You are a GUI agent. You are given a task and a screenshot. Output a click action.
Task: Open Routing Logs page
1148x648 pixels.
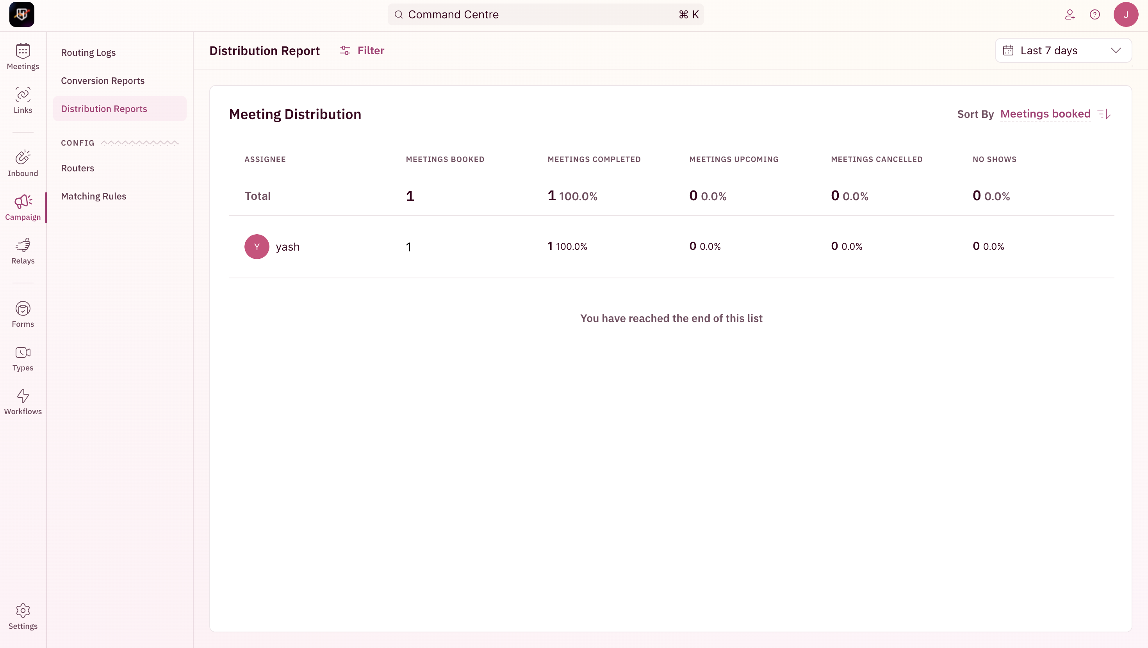tap(88, 53)
